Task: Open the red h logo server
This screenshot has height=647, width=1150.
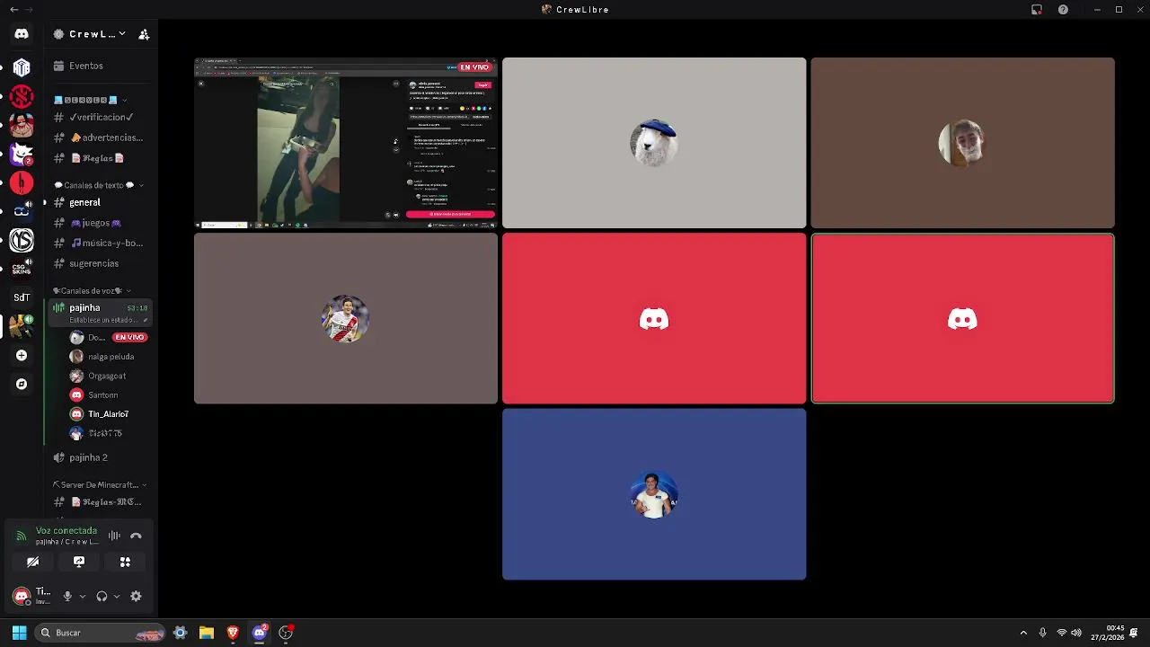Action: click(22, 182)
